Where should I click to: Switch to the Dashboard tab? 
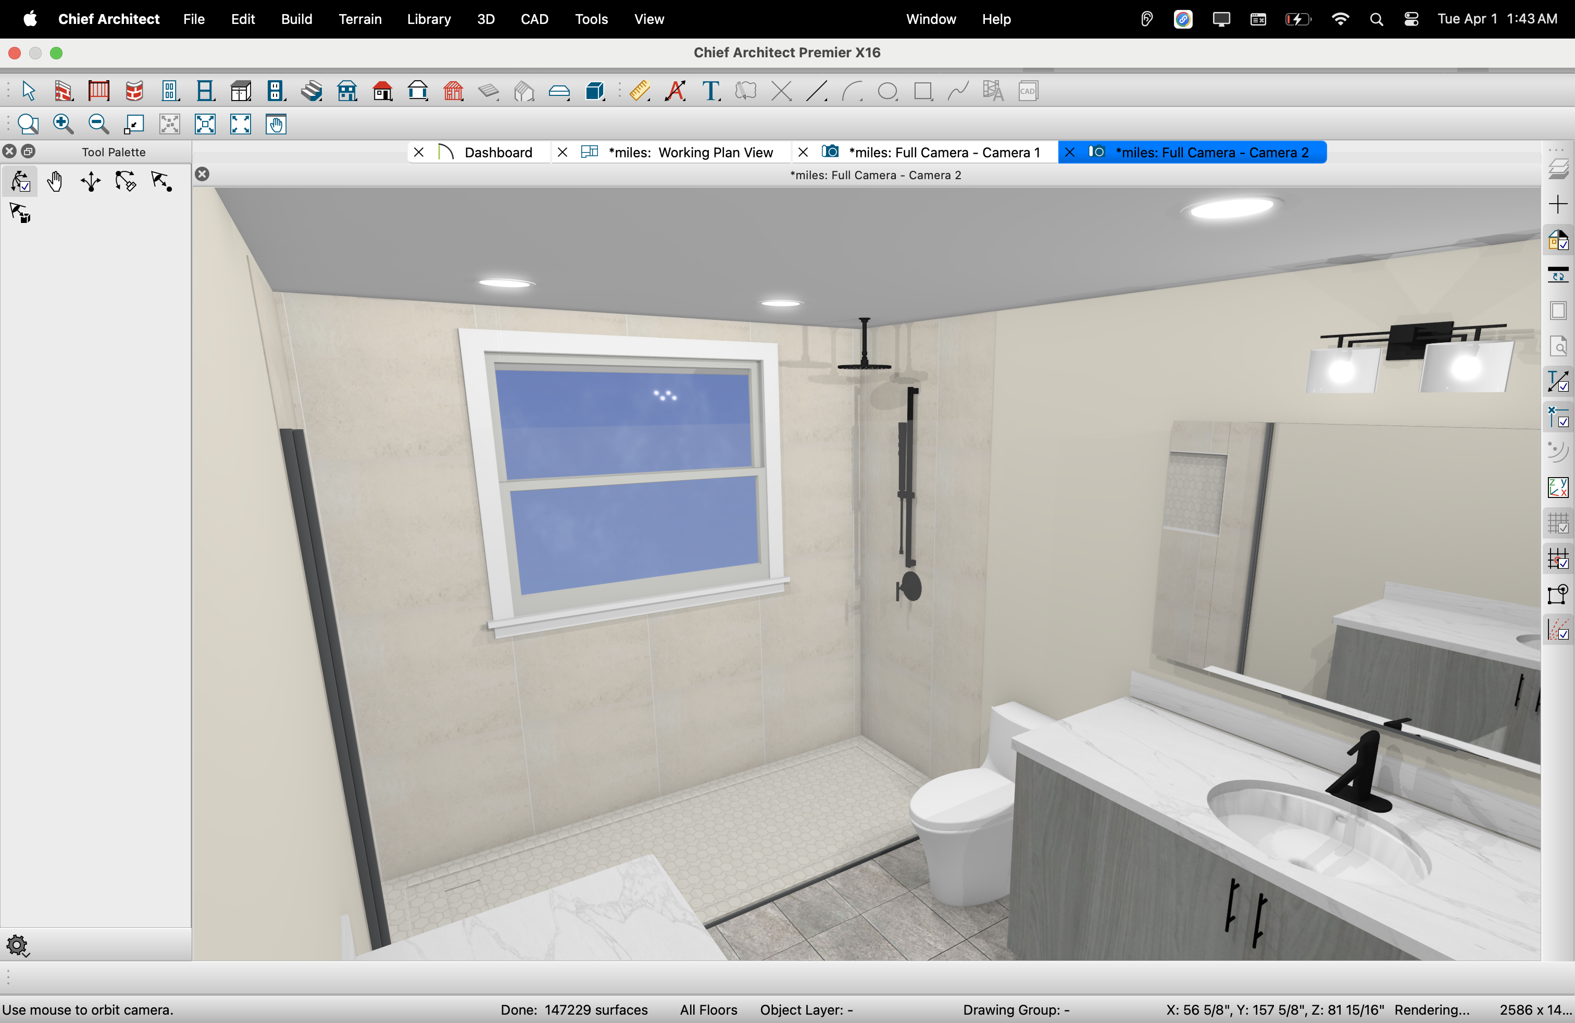pos(498,152)
